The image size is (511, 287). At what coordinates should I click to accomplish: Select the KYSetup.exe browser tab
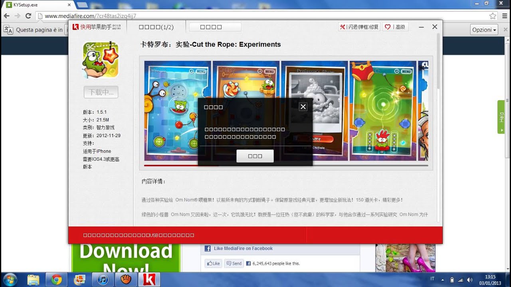pyautogui.click(x=38, y=5)
